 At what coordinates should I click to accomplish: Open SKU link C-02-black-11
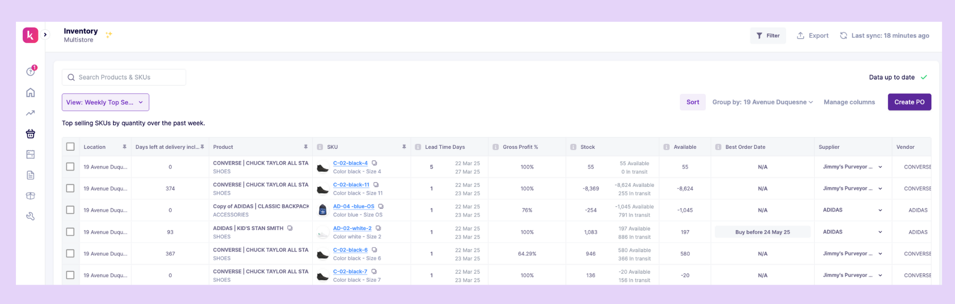pyautogui.click(x=351, y=185)
